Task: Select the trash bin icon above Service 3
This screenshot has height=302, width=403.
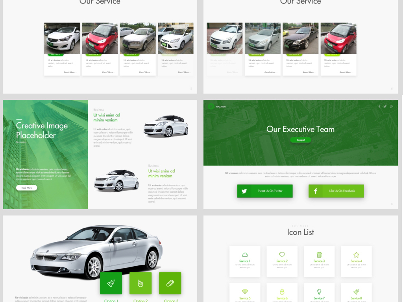Action: (x=319, y=255)
